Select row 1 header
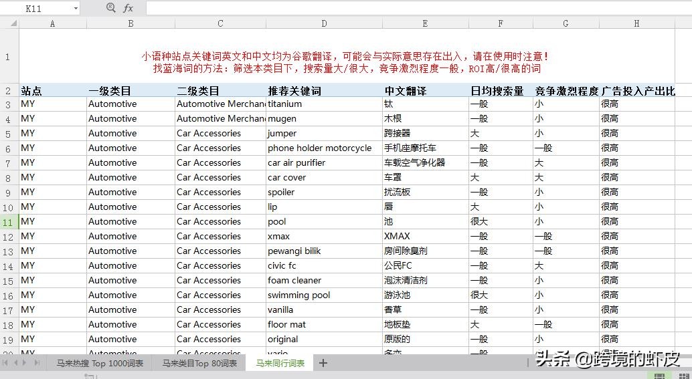This screenshot has width=692, height=379. coord(9,56)
